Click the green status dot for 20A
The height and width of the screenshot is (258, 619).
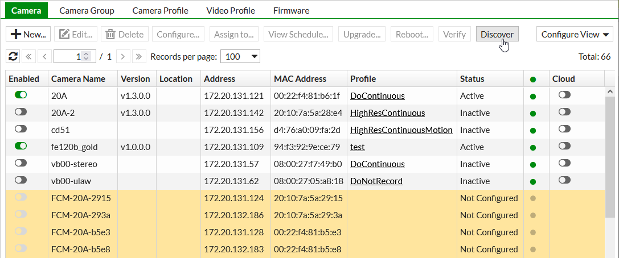tap(533, 96)
